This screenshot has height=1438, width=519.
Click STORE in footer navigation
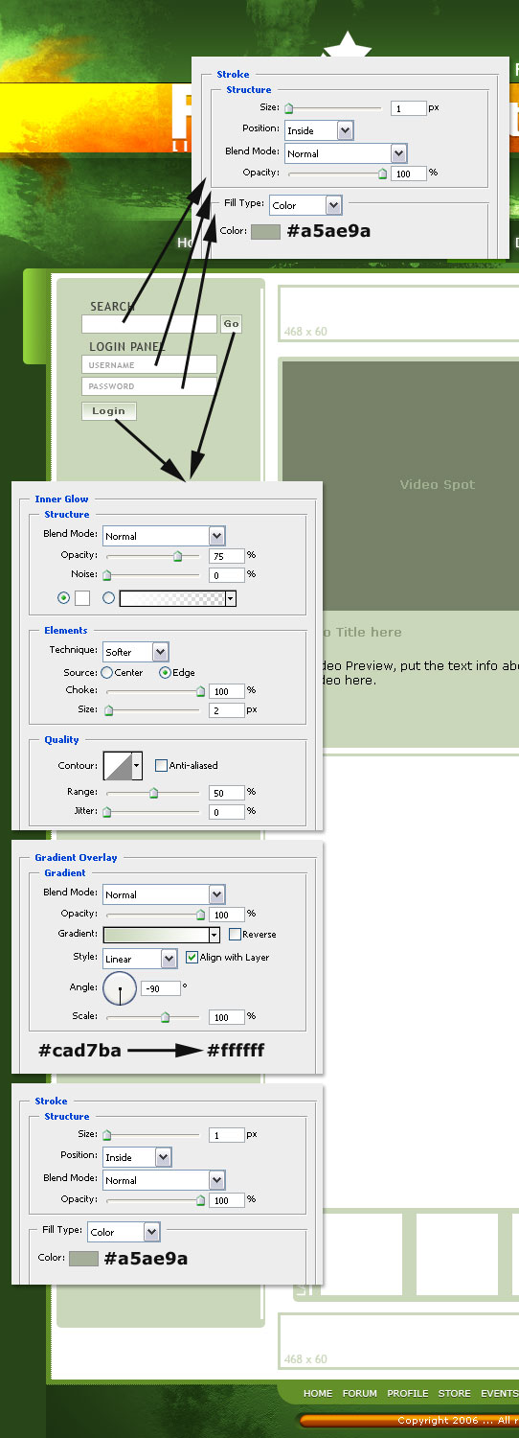pyautogui.click(x=455, y=1393)
